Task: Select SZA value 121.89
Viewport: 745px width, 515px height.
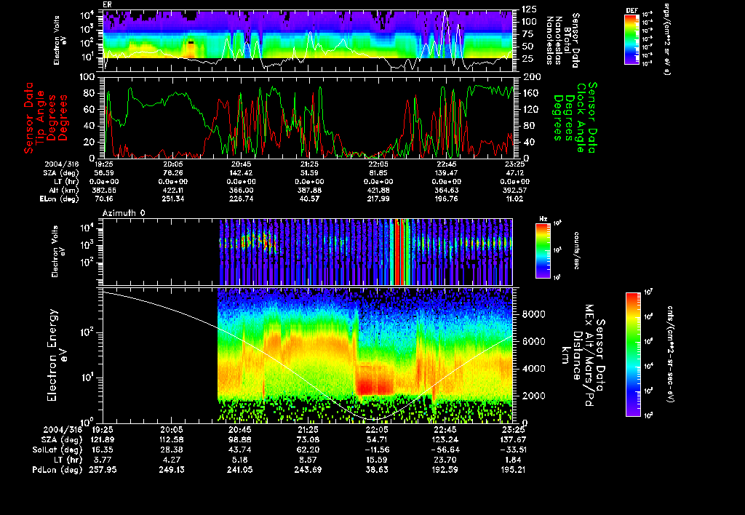Action: (x=102, y=439)
